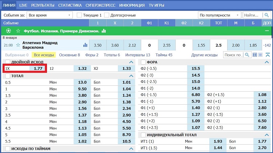Star the Primera Division league as favorite

18,31
